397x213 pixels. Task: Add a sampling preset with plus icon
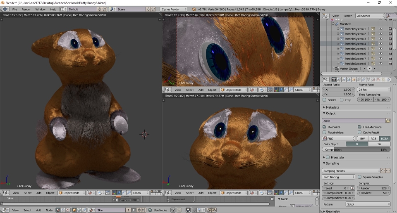click(383, 171)
